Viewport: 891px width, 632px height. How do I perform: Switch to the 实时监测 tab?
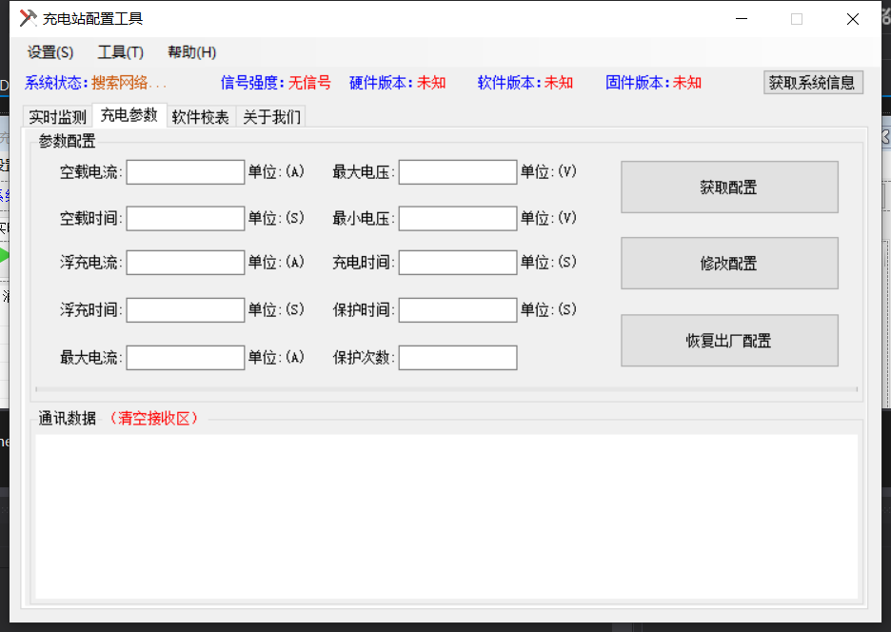57,117
